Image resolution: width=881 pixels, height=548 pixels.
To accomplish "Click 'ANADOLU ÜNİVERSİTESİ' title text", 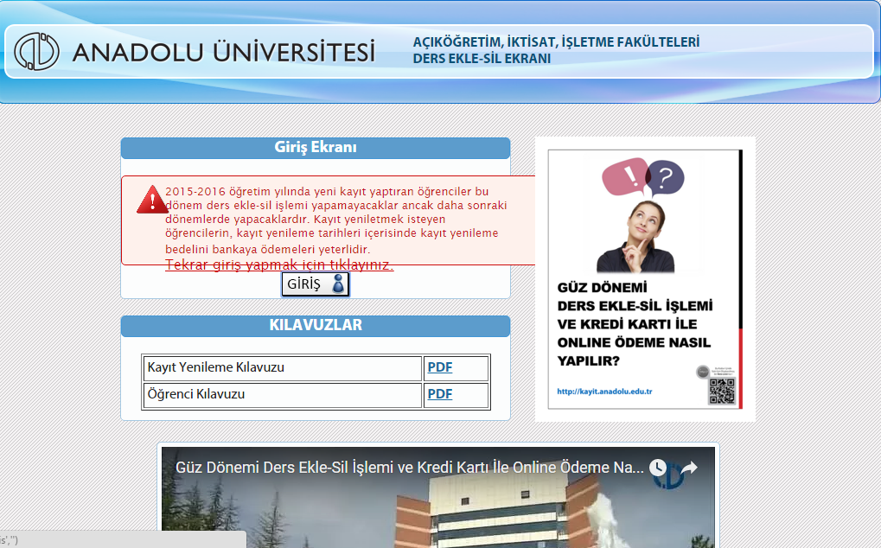I will pyautogui.click(x=224, y=52).
